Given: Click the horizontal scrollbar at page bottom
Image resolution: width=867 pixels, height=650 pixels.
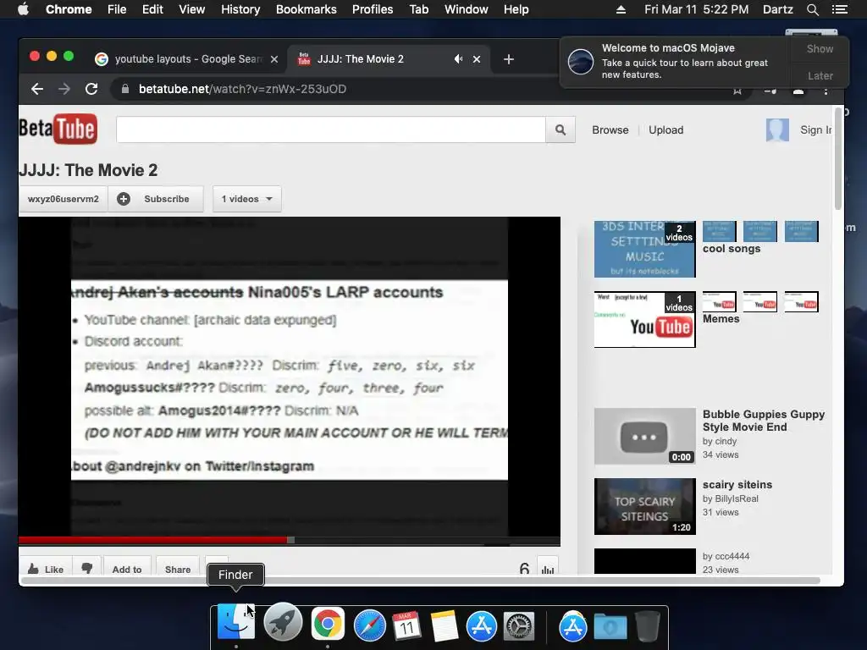Looking at the screenshot, I should click(x=420, y=581).
